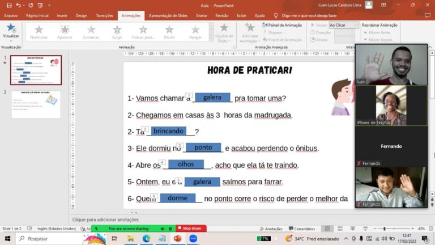Open the Visualizar dropdown arrow

[11, 41]
